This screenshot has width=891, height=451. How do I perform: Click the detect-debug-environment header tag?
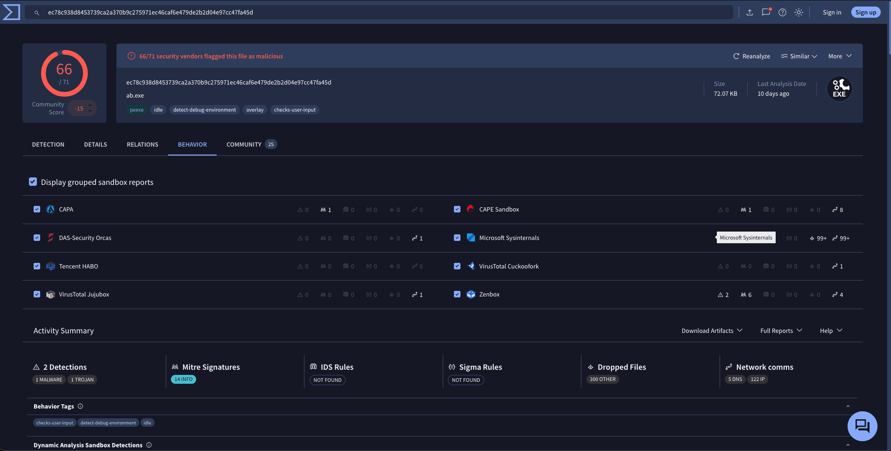click(x=205, y=110)
